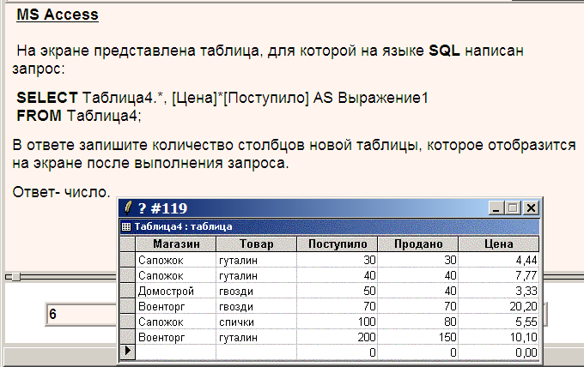Click the empty Магазин cell in new row
Image resolution: width=584 pixels, height=367 pixels.
click(176, 352)
